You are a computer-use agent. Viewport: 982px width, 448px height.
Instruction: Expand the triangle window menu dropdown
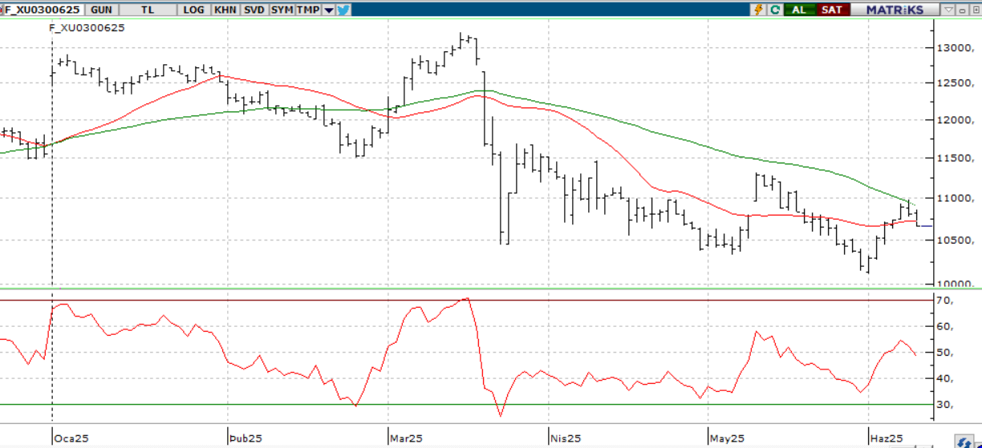coord(947,10)
